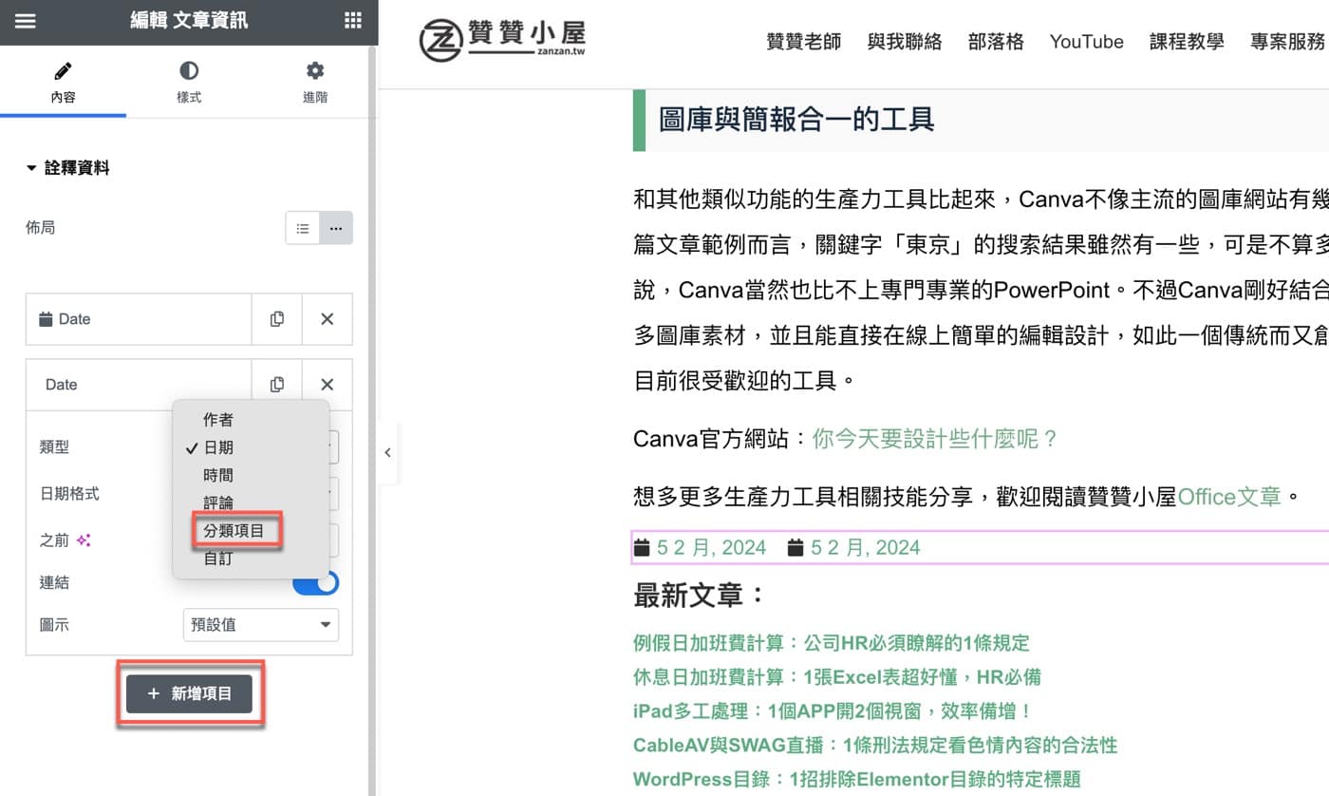Open article 休息日加班費計算
The width and height of the screenshot is (1329, 796).
click(837, 677)
